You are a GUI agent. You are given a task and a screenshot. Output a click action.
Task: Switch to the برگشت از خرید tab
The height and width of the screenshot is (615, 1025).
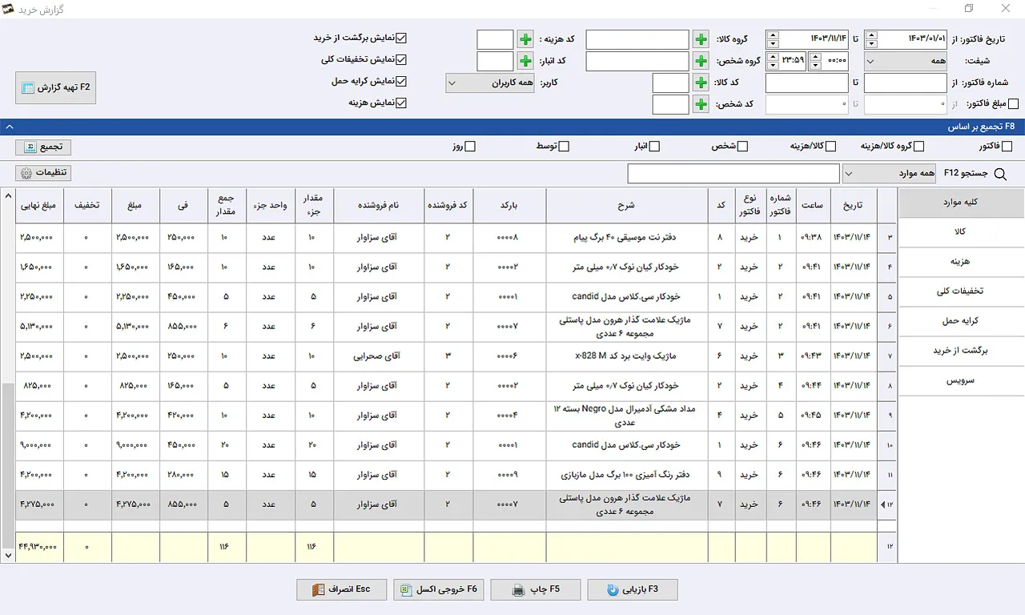[x=961, y=351]
